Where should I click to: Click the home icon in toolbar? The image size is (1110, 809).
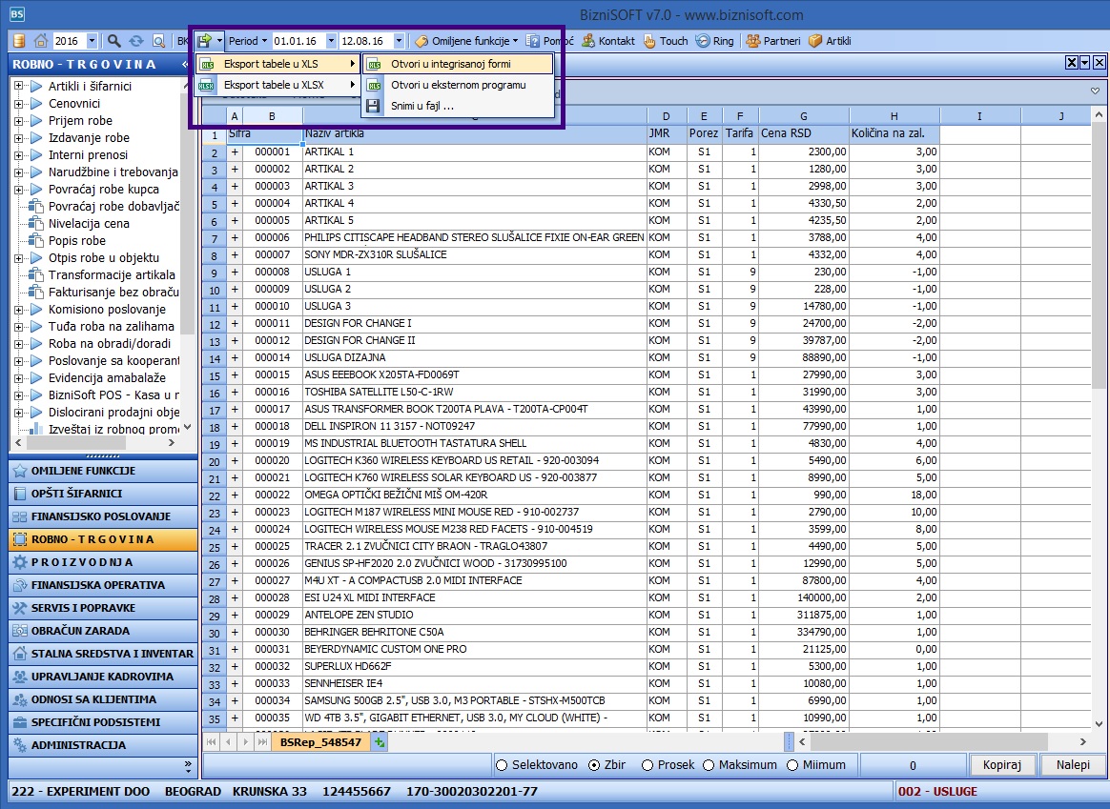point(41,41)
